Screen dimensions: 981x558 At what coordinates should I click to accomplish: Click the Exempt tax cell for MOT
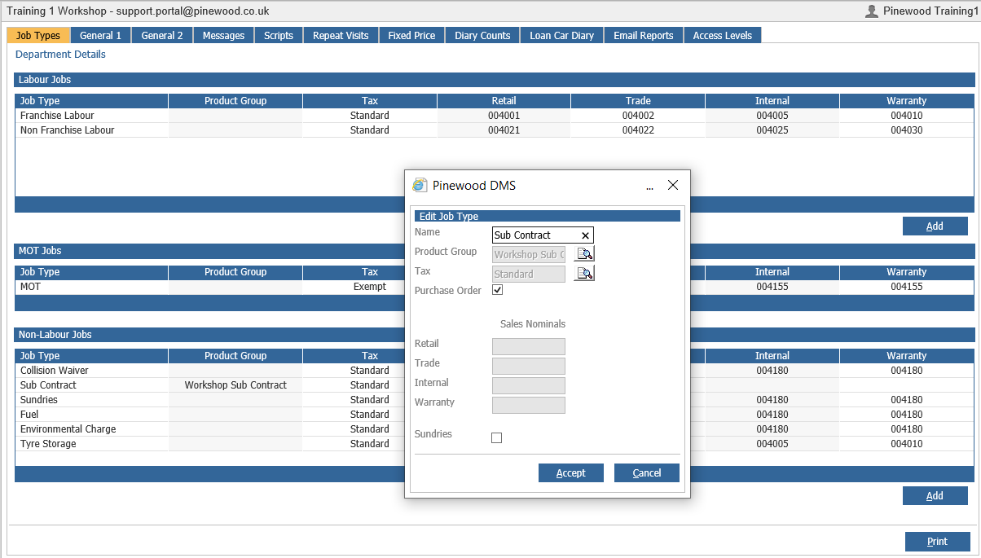(x=370, y=287)
